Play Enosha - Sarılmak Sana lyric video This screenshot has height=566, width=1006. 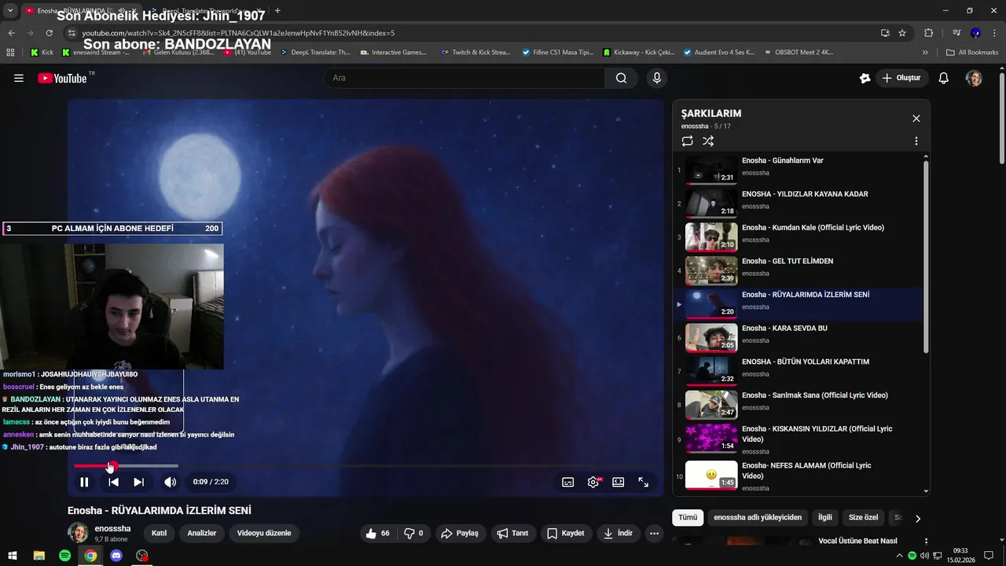point(798,405)
